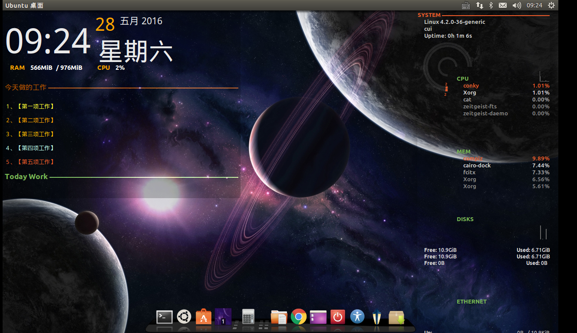Click the small CPU usage graph
577x333 pixels.
(544, 77)
